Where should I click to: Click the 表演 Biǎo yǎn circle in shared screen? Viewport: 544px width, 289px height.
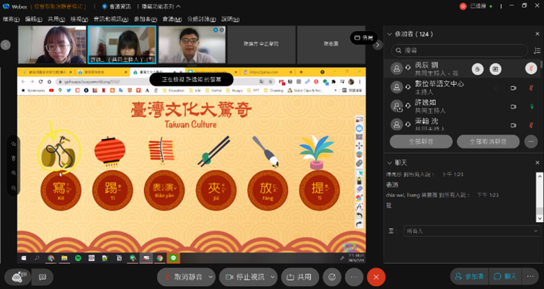164,191
